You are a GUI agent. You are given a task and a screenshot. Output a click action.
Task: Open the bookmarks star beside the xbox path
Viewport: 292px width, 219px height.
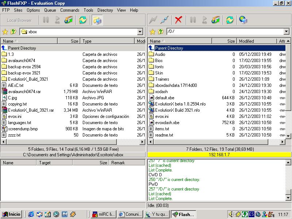[5, 32]
